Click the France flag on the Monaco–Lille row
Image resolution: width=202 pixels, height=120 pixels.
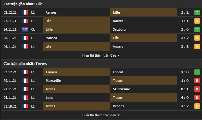pyautogui.click(x=25, y=38)
